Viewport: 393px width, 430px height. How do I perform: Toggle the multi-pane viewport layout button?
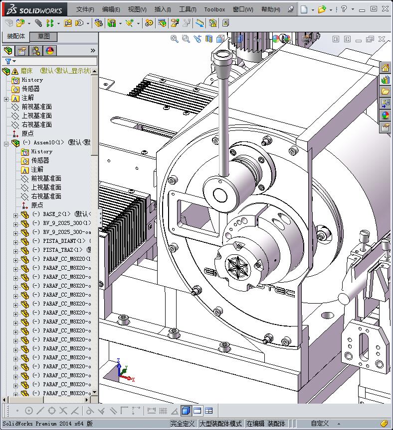click(x=209, y=411)
